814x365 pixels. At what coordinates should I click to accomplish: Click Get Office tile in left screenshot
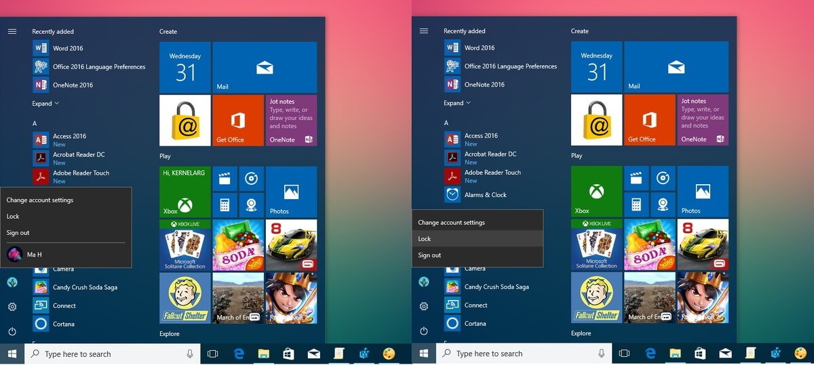pyautogui.click(x=237, y=121)
